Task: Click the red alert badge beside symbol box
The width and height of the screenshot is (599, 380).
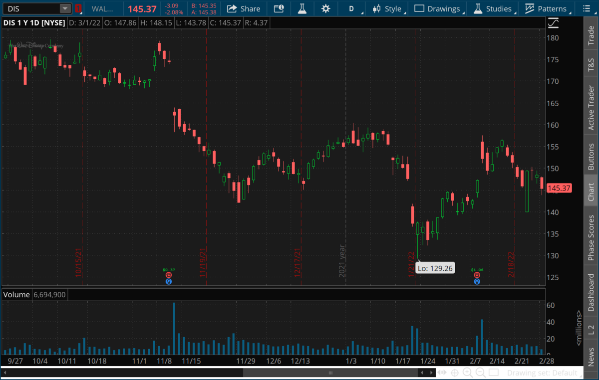Action: [x=78, y=8]
